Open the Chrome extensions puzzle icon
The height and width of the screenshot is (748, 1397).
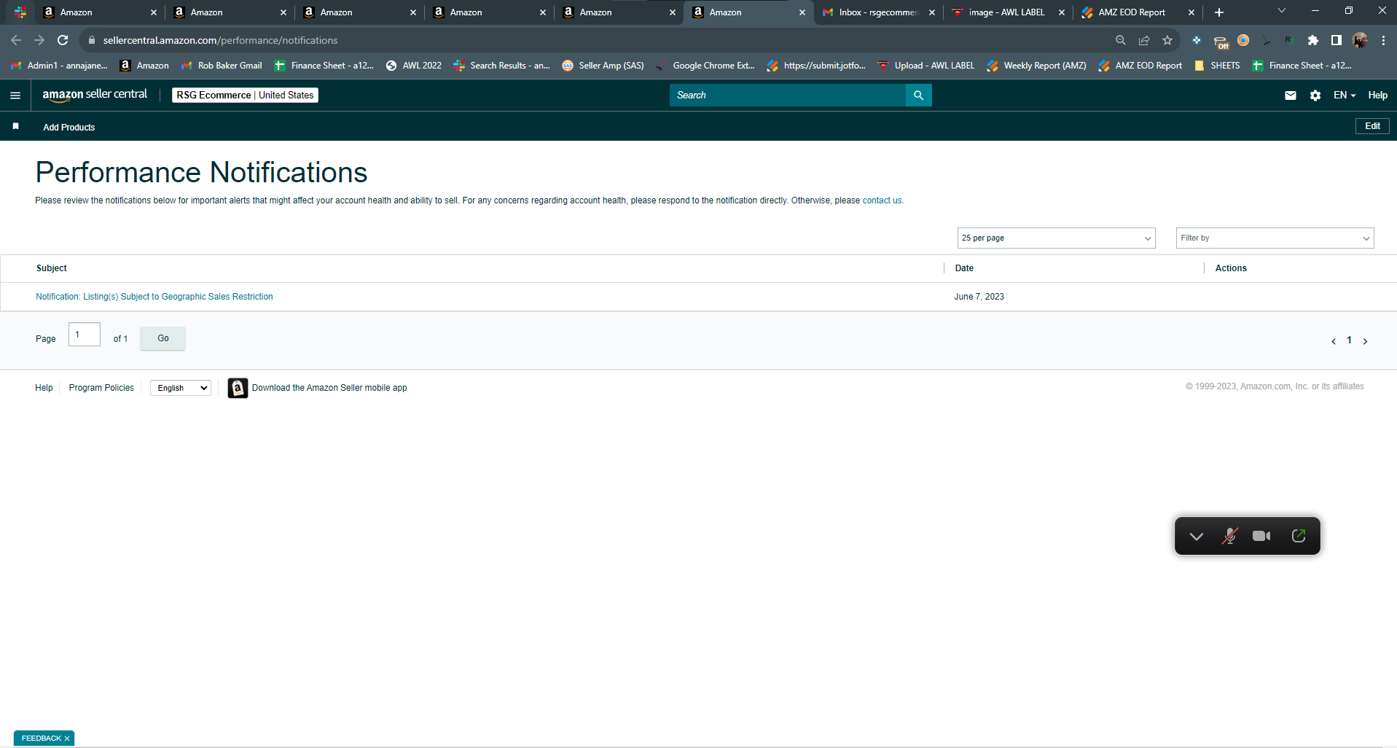click(1313, 40)
